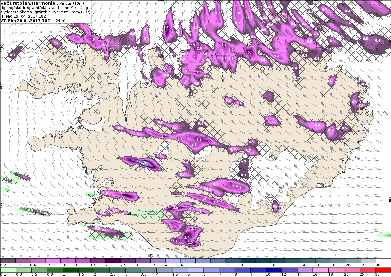Pick the deep navy 10 swatch on green scale
Viewport: 391px width, 277px height.
point(274,270)
